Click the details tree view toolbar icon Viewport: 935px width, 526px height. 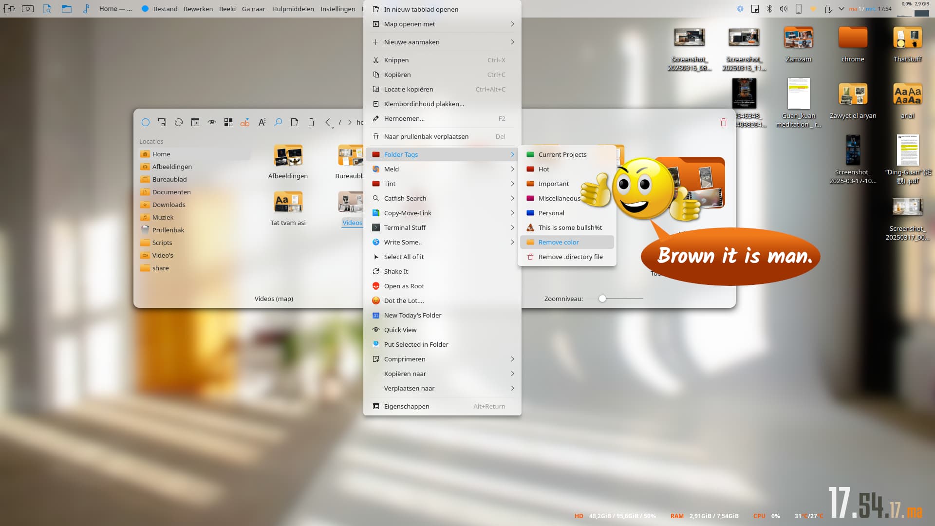tap(162, 122)
